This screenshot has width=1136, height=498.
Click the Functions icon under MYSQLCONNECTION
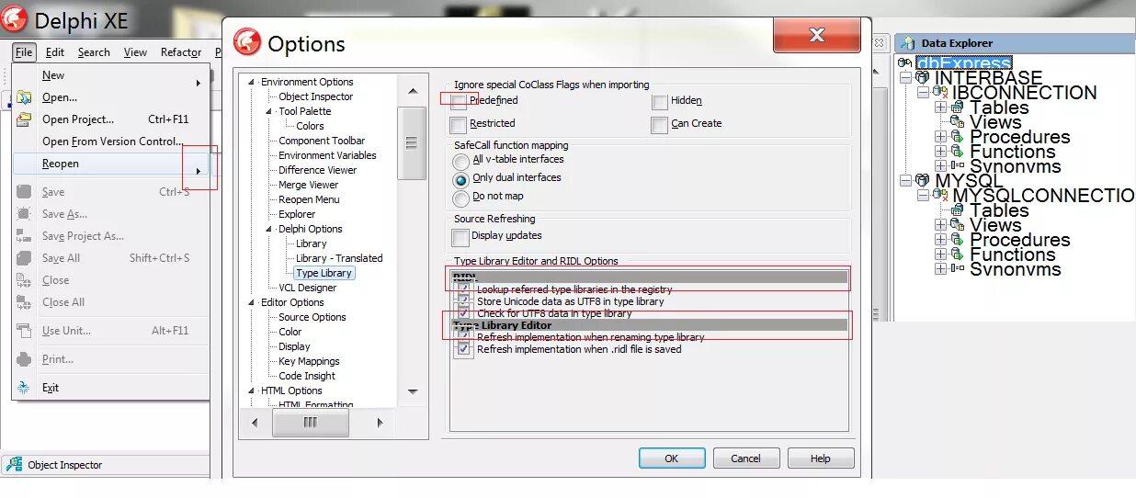(957, 255)
